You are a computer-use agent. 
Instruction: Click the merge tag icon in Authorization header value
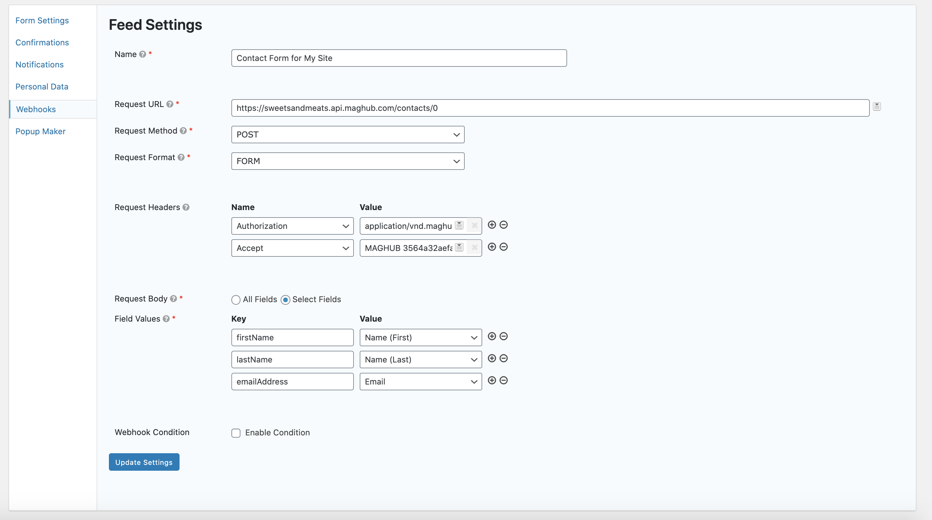click(459, 225)
